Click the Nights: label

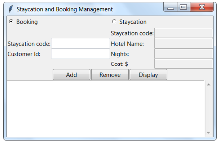pos(120,54)
